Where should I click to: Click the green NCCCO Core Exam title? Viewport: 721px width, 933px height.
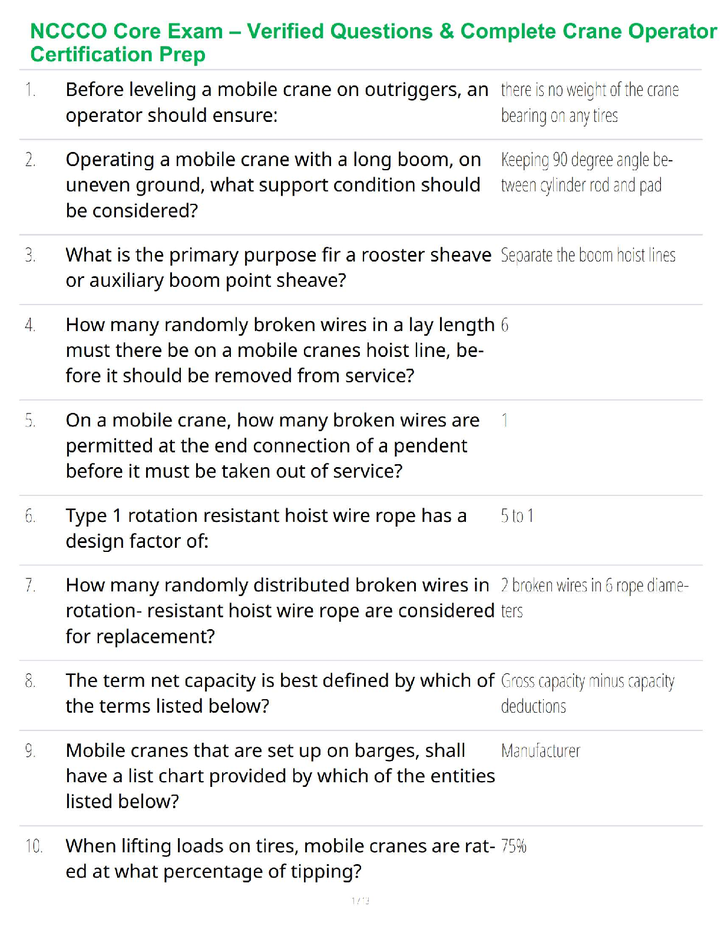pyautogui.click(x=373, y=42)
